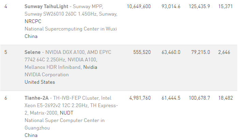This screenshot has height=140, width=240.
Task: Click the Nvidia manufacturer link
Action: 90,67
